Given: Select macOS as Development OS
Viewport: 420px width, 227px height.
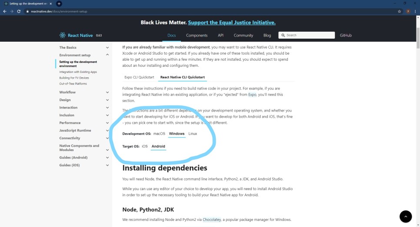Looking at the screenshot, I should click(159, 134).
